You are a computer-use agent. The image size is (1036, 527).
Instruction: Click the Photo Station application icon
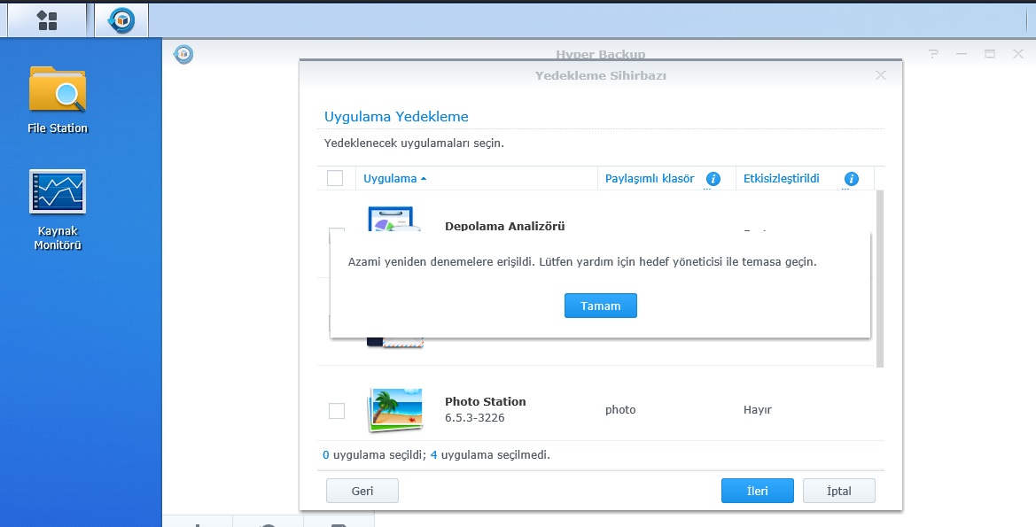[395, 409]
